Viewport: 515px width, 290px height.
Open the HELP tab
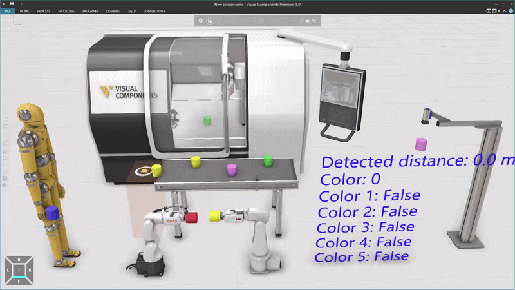pyautogui.click(x=132, y=12)
